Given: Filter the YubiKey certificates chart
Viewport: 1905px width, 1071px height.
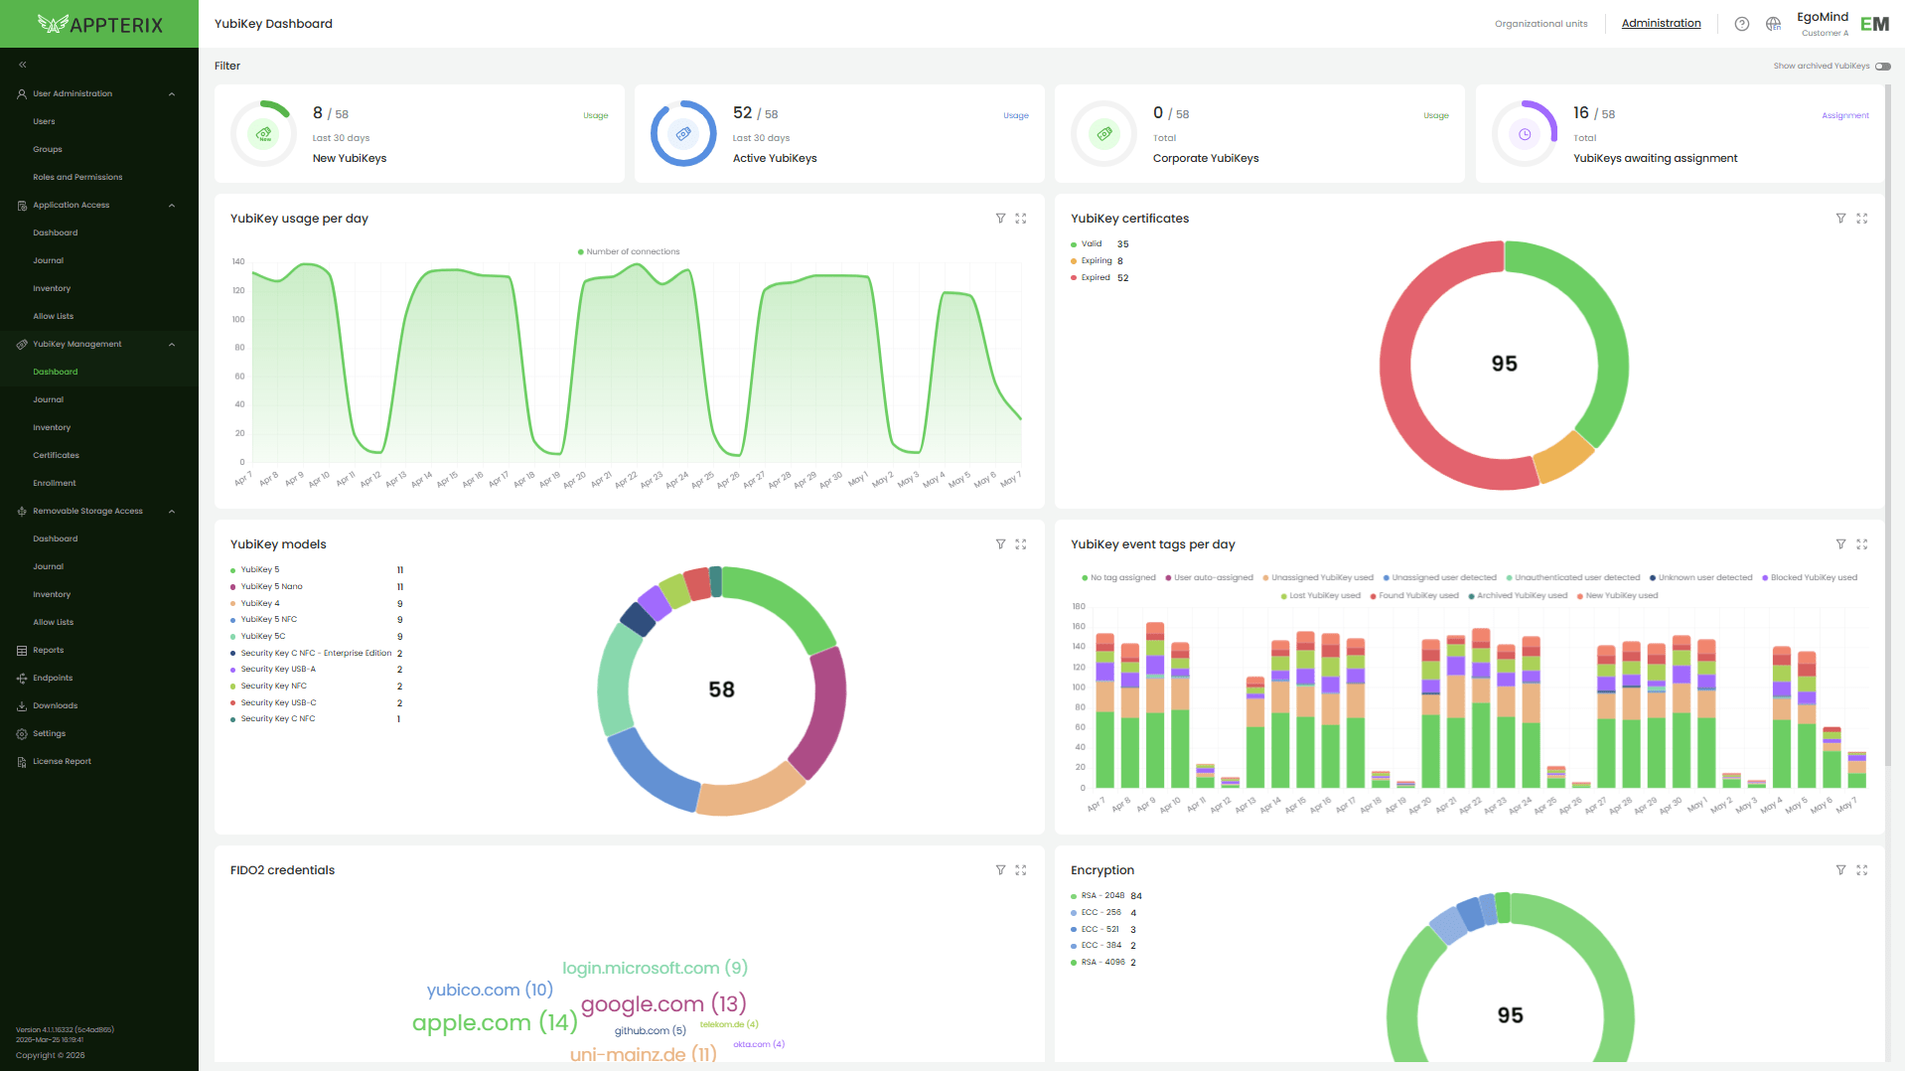Looking at the screenshot, I should (x=1840, y=219).
